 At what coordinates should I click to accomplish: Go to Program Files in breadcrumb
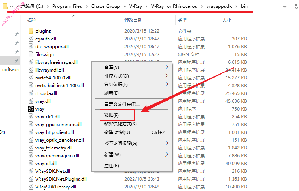point(67,6)
